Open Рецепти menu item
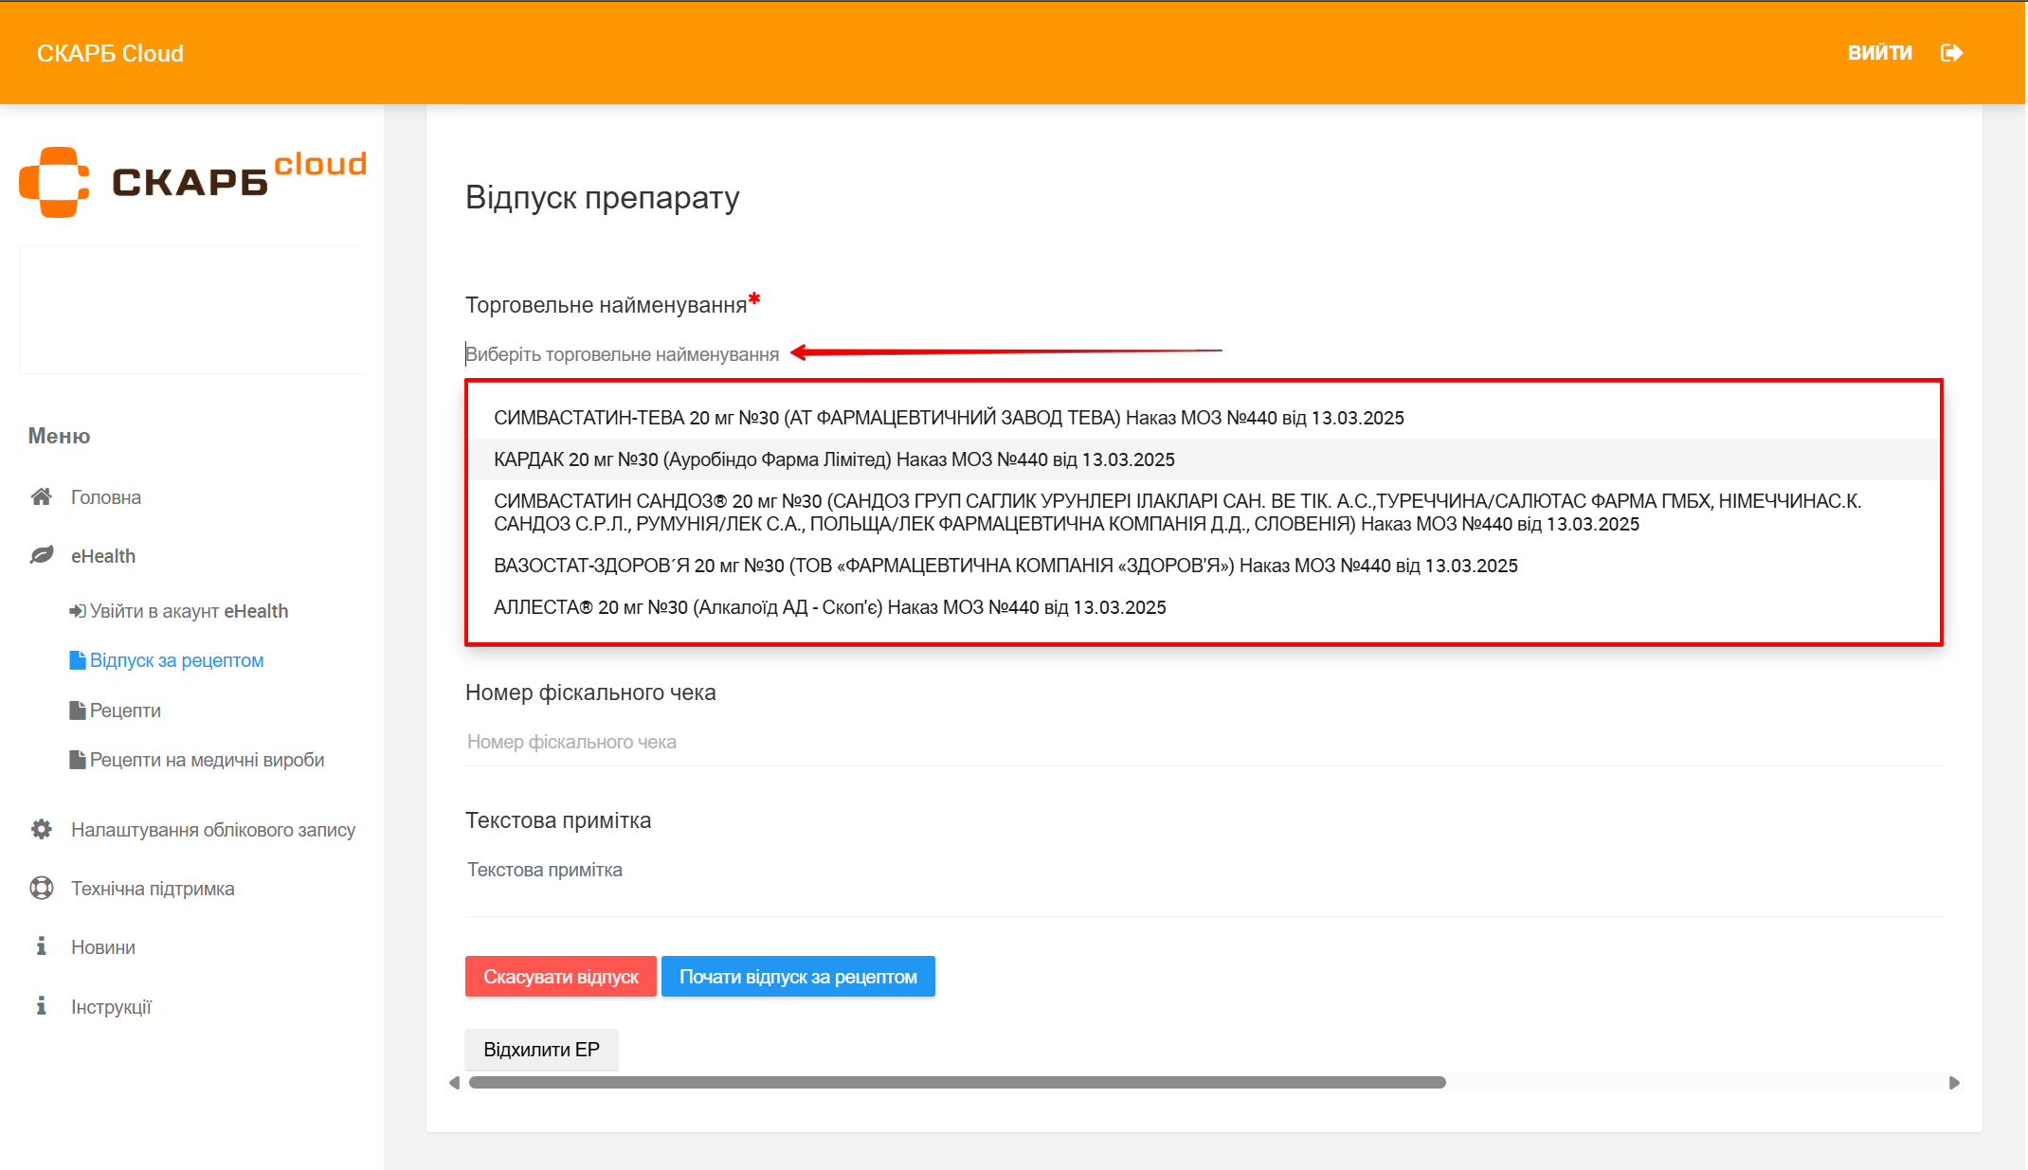2028x1170 pixels. (x=125, y=711)
